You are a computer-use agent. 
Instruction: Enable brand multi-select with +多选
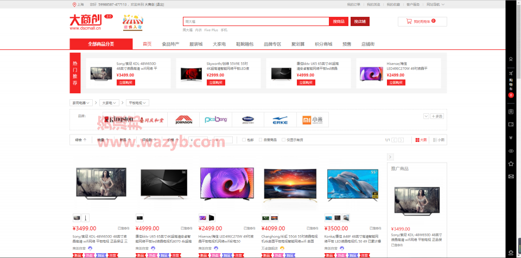(x=437, y=116)
